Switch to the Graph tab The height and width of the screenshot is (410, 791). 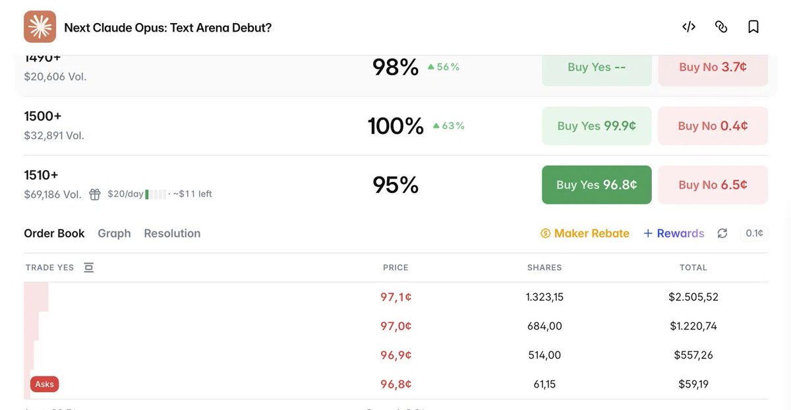[x=114, y=233]
